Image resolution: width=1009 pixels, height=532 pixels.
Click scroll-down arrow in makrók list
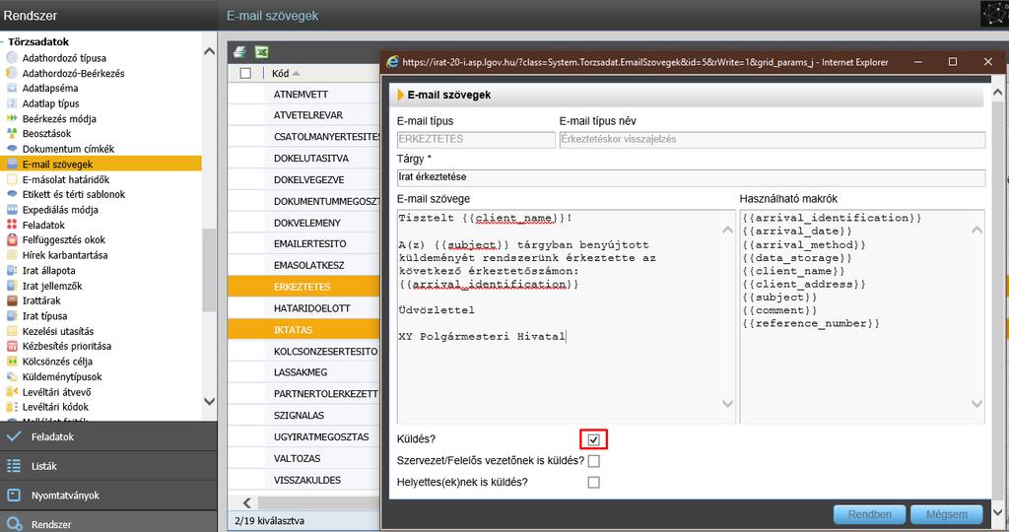pos(976,404)
